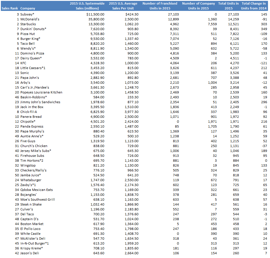This screenshot has height=258, width=270.
Task: Select the Qdoba Mexican Eats cell
Action: [36, 190]
